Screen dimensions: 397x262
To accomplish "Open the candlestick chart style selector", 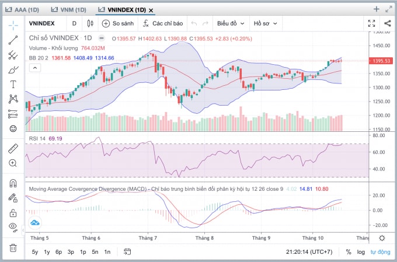I will pyautogui.click(x=90, y=23).
